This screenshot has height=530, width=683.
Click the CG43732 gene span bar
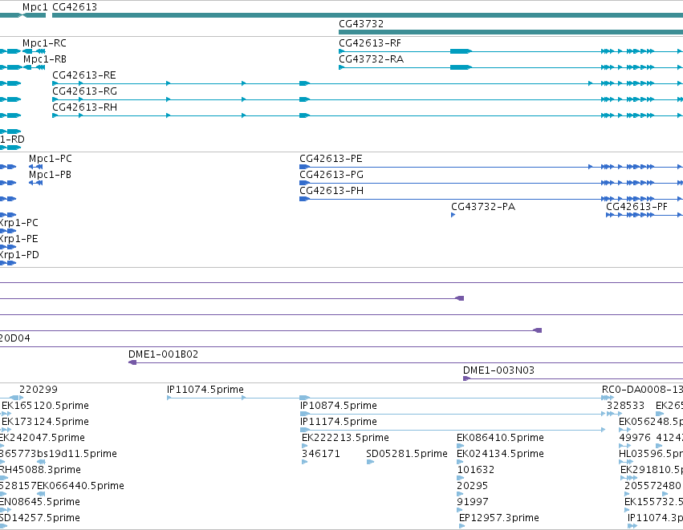pos(510,32)
